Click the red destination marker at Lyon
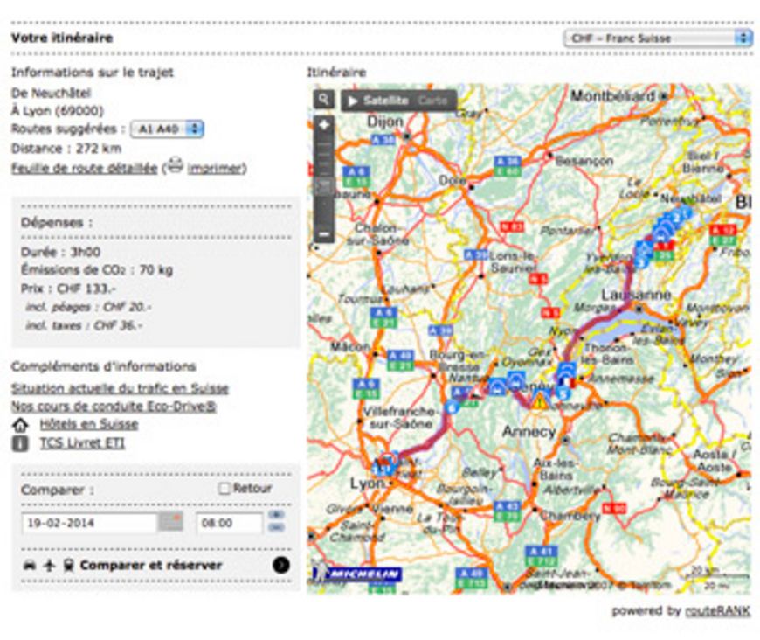 pyautogui.click(x=388, y=460)
